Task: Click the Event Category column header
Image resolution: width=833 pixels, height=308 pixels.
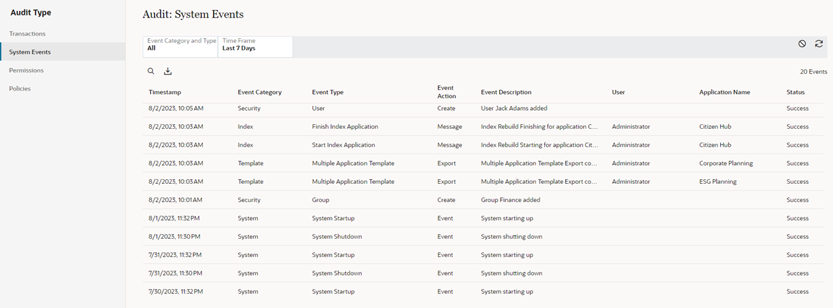Action: [x=259, y=92]
